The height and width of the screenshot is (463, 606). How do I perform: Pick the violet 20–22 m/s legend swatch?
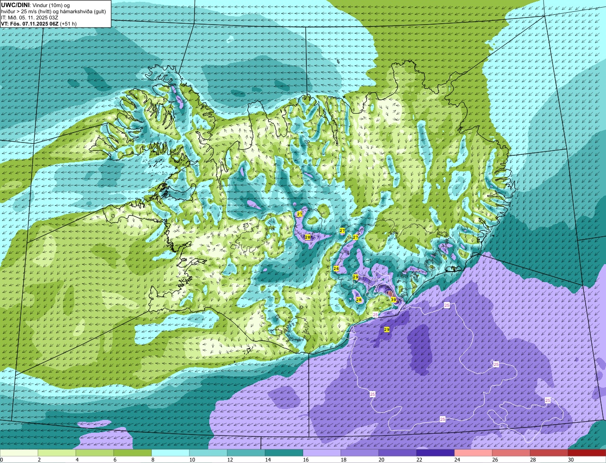coord(398,453)
